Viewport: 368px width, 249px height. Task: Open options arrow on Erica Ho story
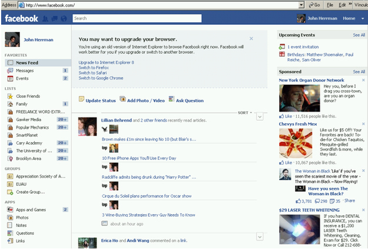point(260,237)
